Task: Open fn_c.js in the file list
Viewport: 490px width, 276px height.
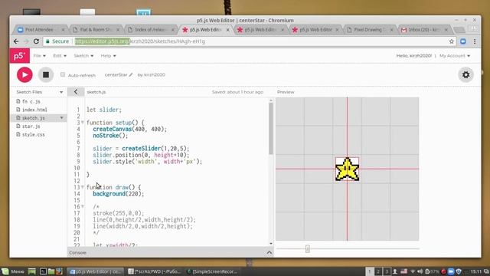Action: [x=31, y=101]
